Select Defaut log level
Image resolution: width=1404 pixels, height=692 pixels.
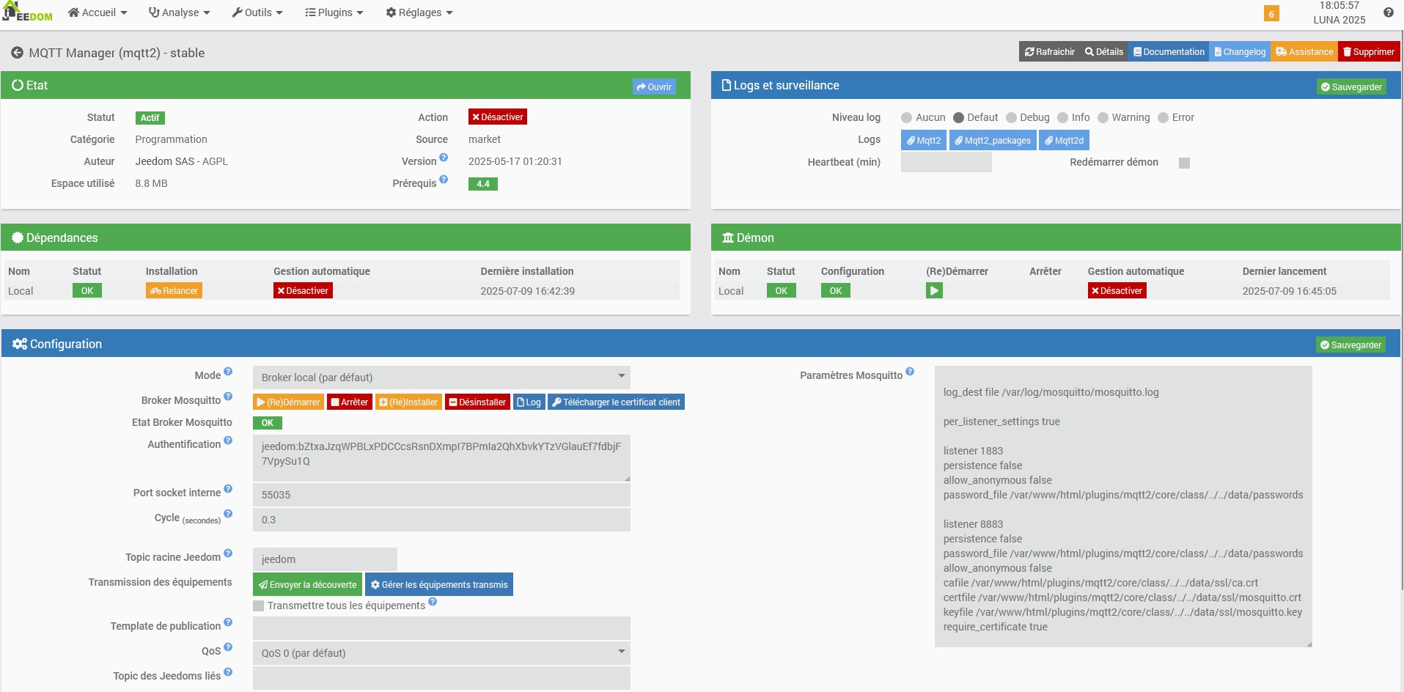pyautogui.click(x=958, y=118)
